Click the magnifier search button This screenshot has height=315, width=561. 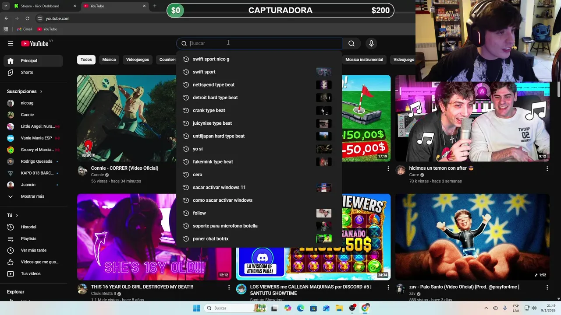pos(352,43)
